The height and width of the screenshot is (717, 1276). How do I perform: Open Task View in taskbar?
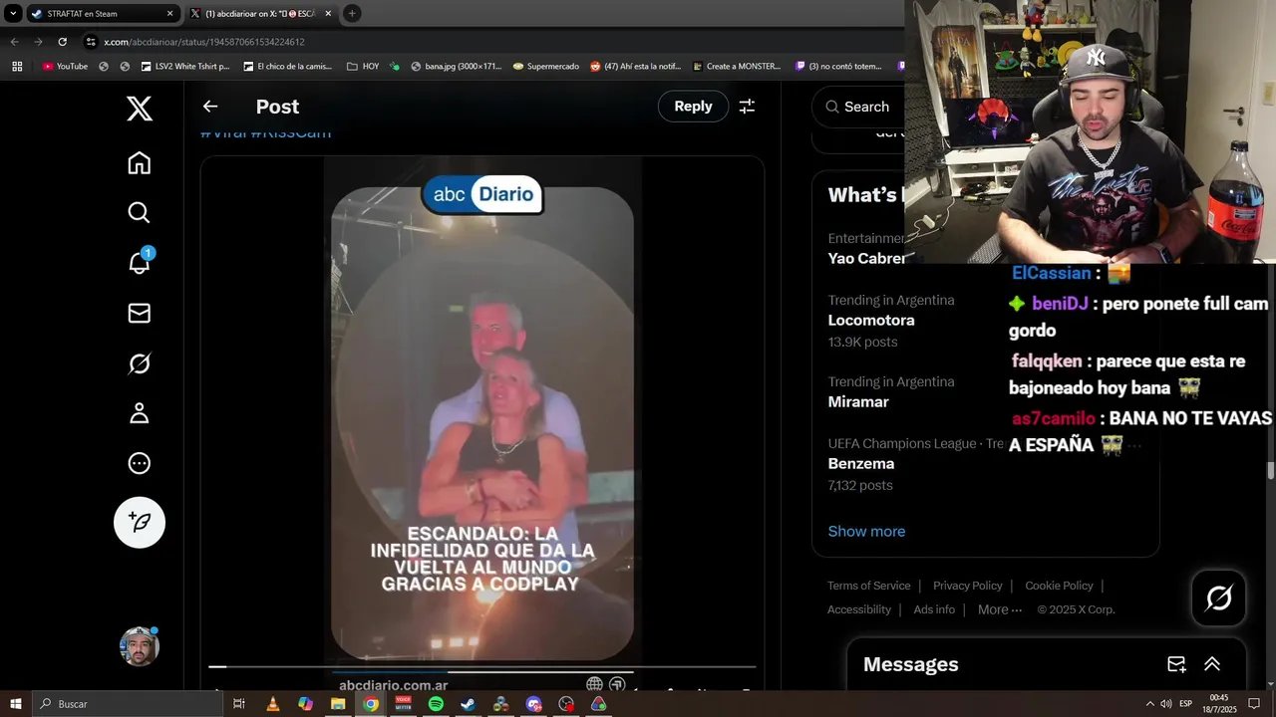(239, 704)
